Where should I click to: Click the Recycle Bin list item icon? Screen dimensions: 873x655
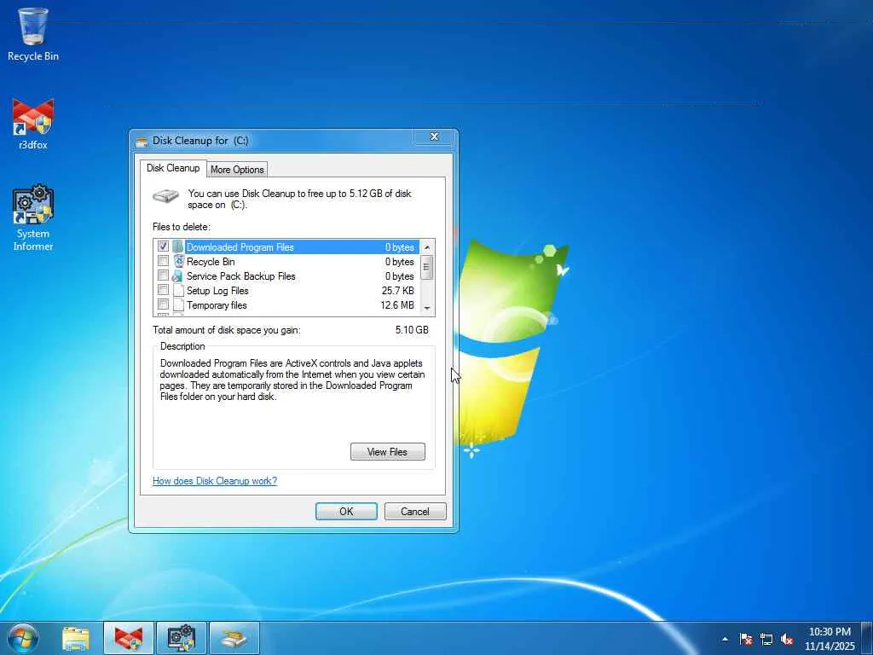(178, 261)
